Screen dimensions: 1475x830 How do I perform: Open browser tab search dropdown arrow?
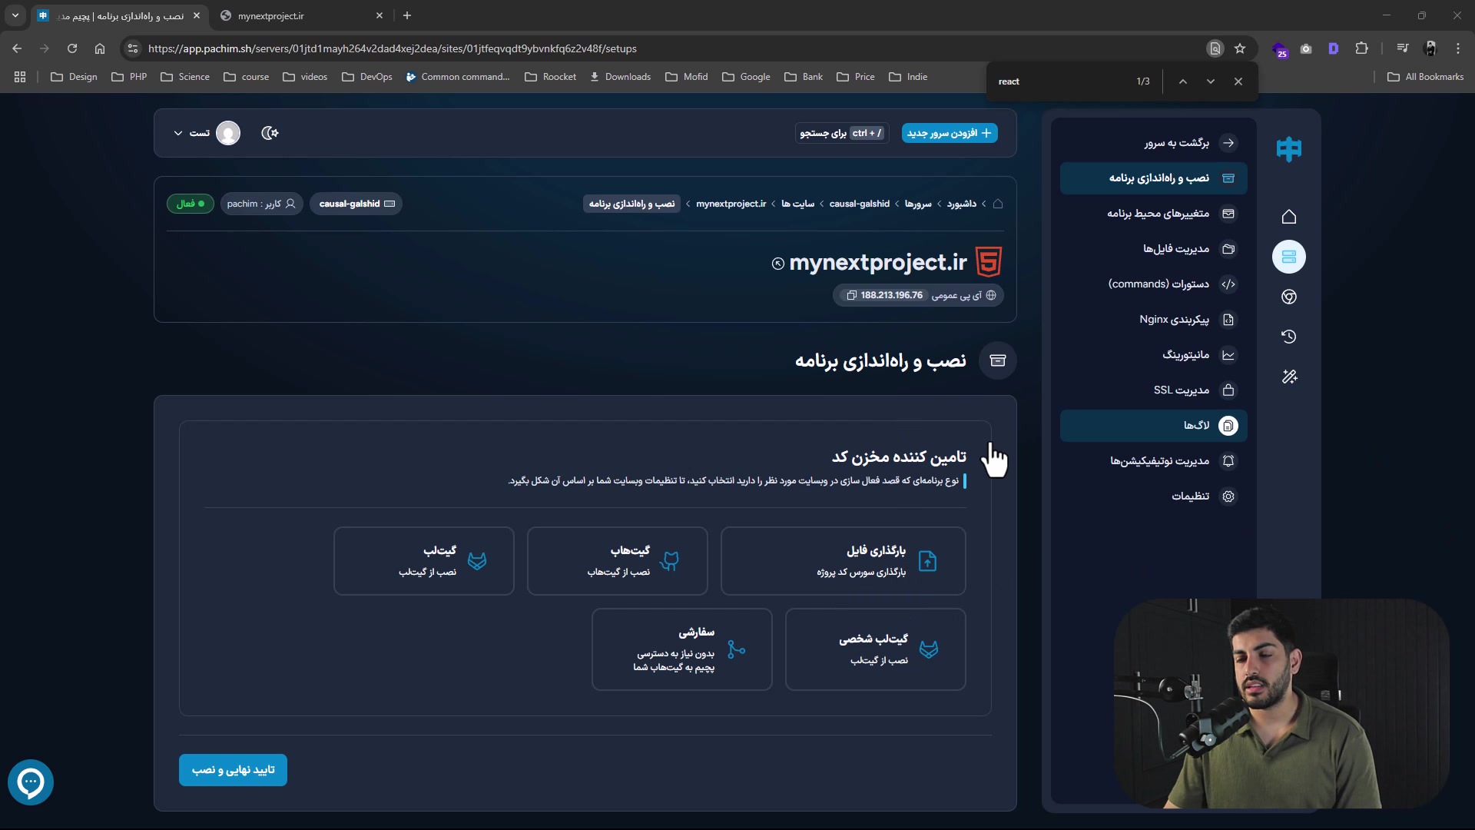[x=15, y=15]
